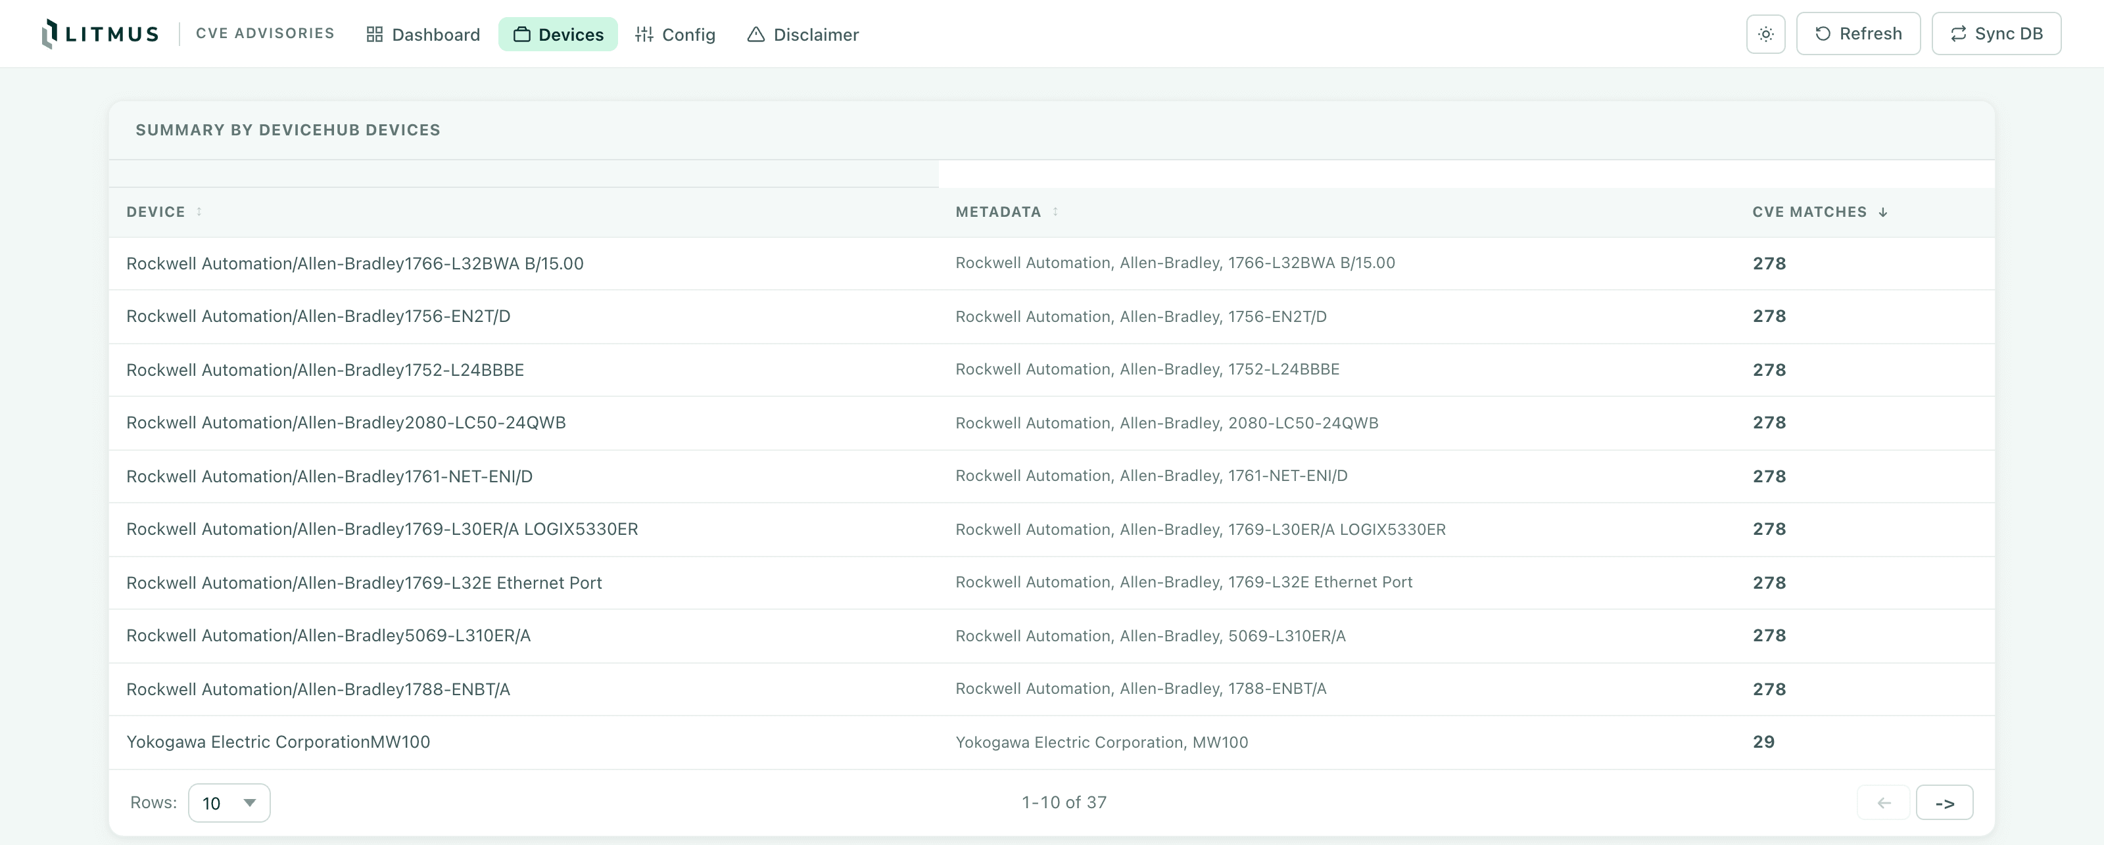This screenshot has width=2104, height=845.
Task: Click the CVE ADVISORIES header label
Action: pyautogui.click(x=266, y=34)
